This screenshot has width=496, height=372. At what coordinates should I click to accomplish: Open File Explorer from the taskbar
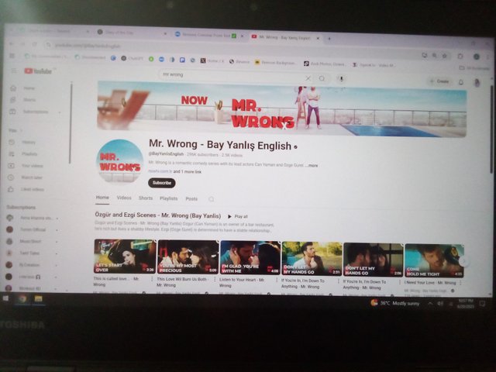point(38,299)
